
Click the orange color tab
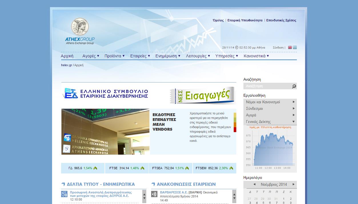coord(235,125)
